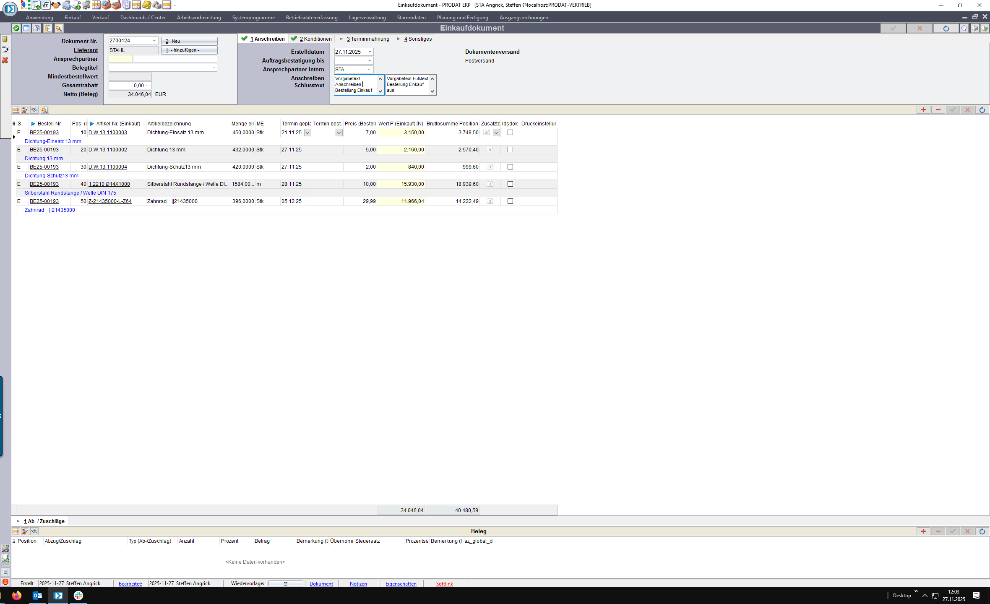Tick the checkbox for the Zahnrad position
This screenshot has height=604, width=990.
510,201
